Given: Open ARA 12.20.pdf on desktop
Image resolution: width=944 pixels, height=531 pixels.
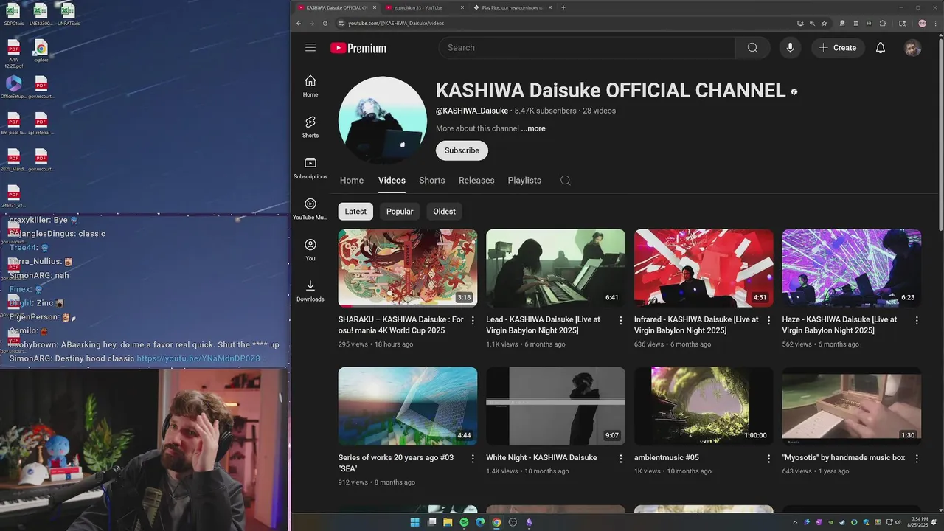Looking at the screenshot, I should [13, 54].
